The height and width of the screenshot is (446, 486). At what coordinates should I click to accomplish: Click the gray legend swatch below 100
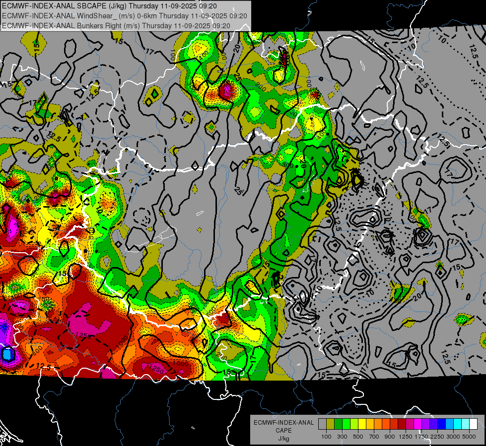click(322, 424)
